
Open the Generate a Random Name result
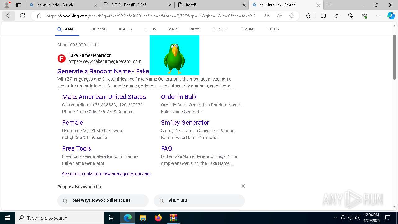103,71
